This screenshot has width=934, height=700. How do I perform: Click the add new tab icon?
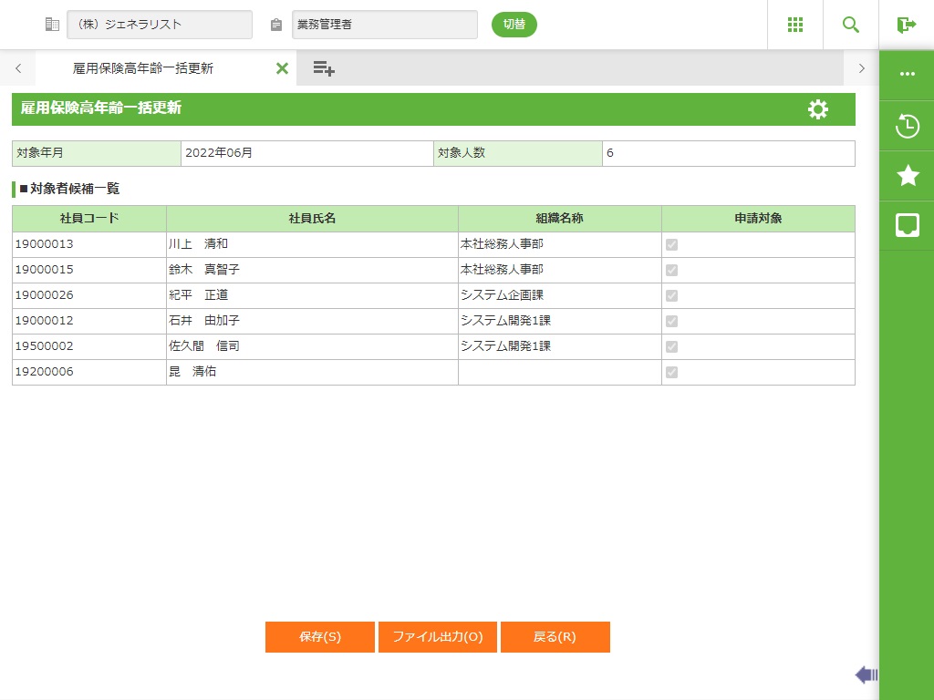point(324,68)
